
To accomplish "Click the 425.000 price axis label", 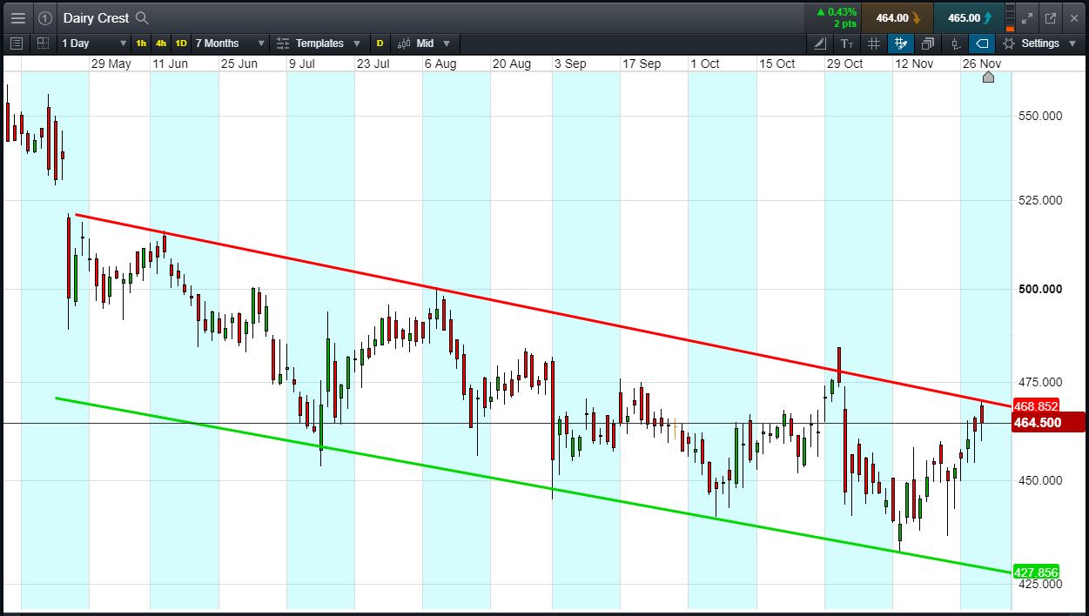I will (x=1040, y=583).
